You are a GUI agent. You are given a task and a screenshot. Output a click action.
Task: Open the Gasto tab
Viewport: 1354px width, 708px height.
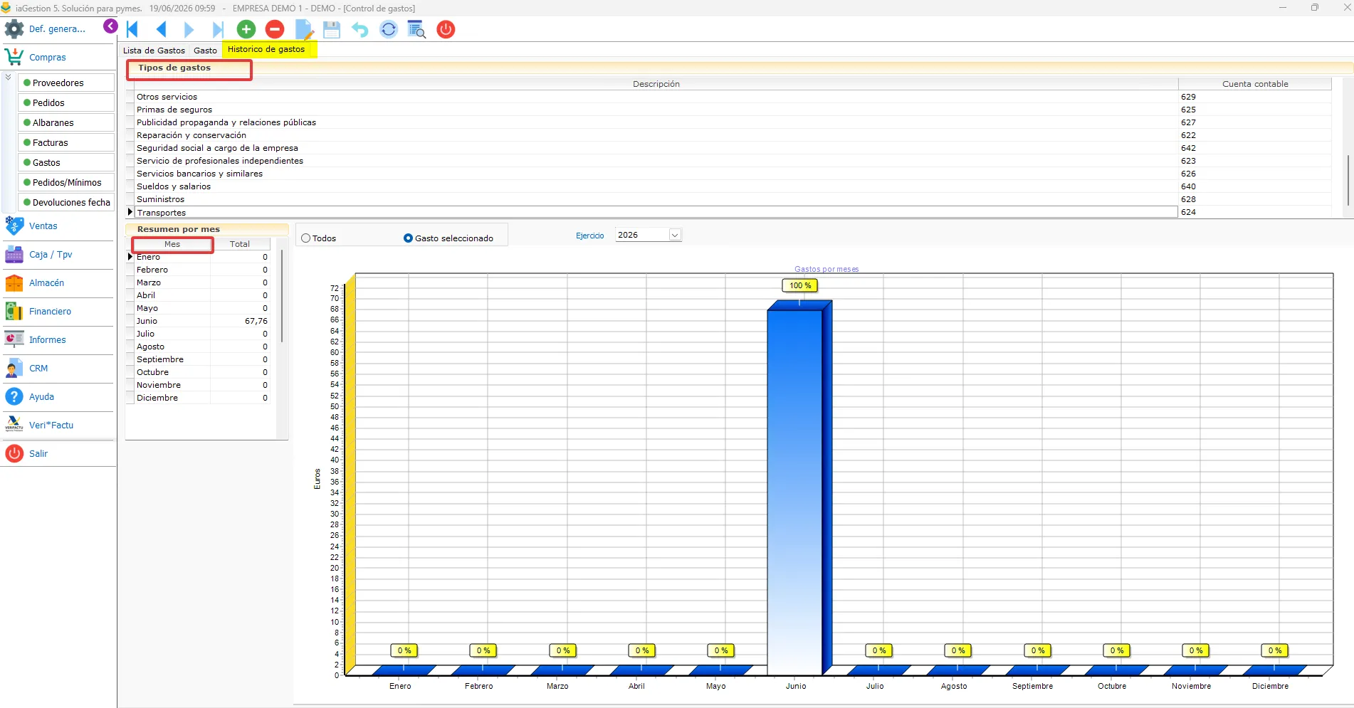[205, 51]
